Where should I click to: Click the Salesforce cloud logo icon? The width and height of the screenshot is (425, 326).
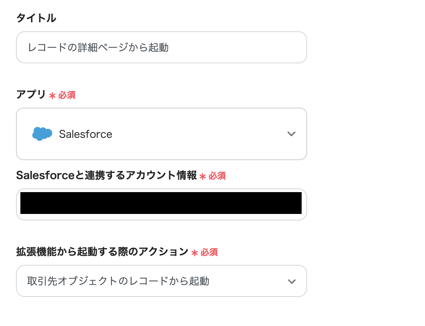(x=42, y=134)
